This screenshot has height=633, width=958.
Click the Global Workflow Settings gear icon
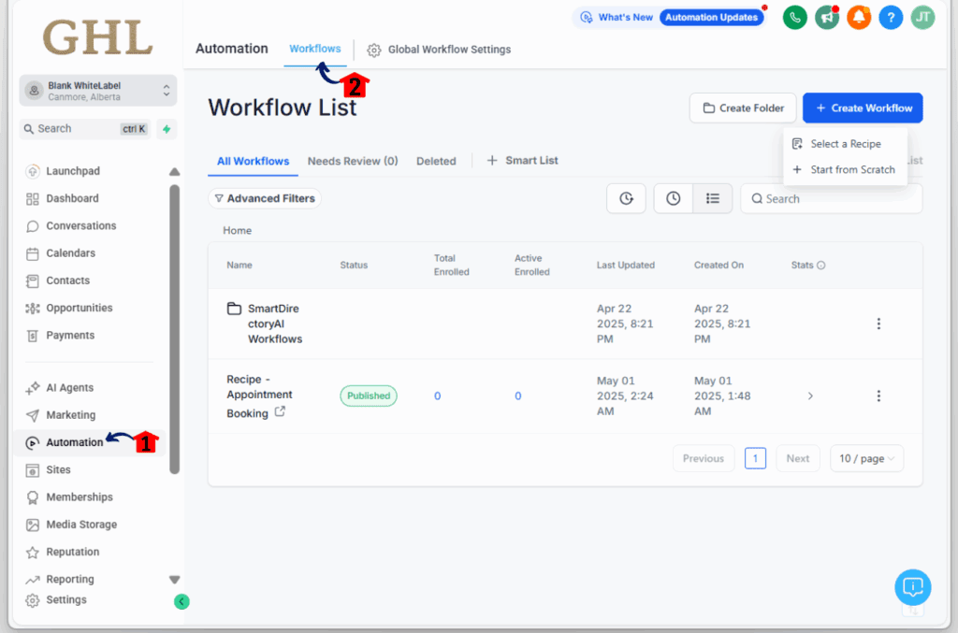coord(374,50)
